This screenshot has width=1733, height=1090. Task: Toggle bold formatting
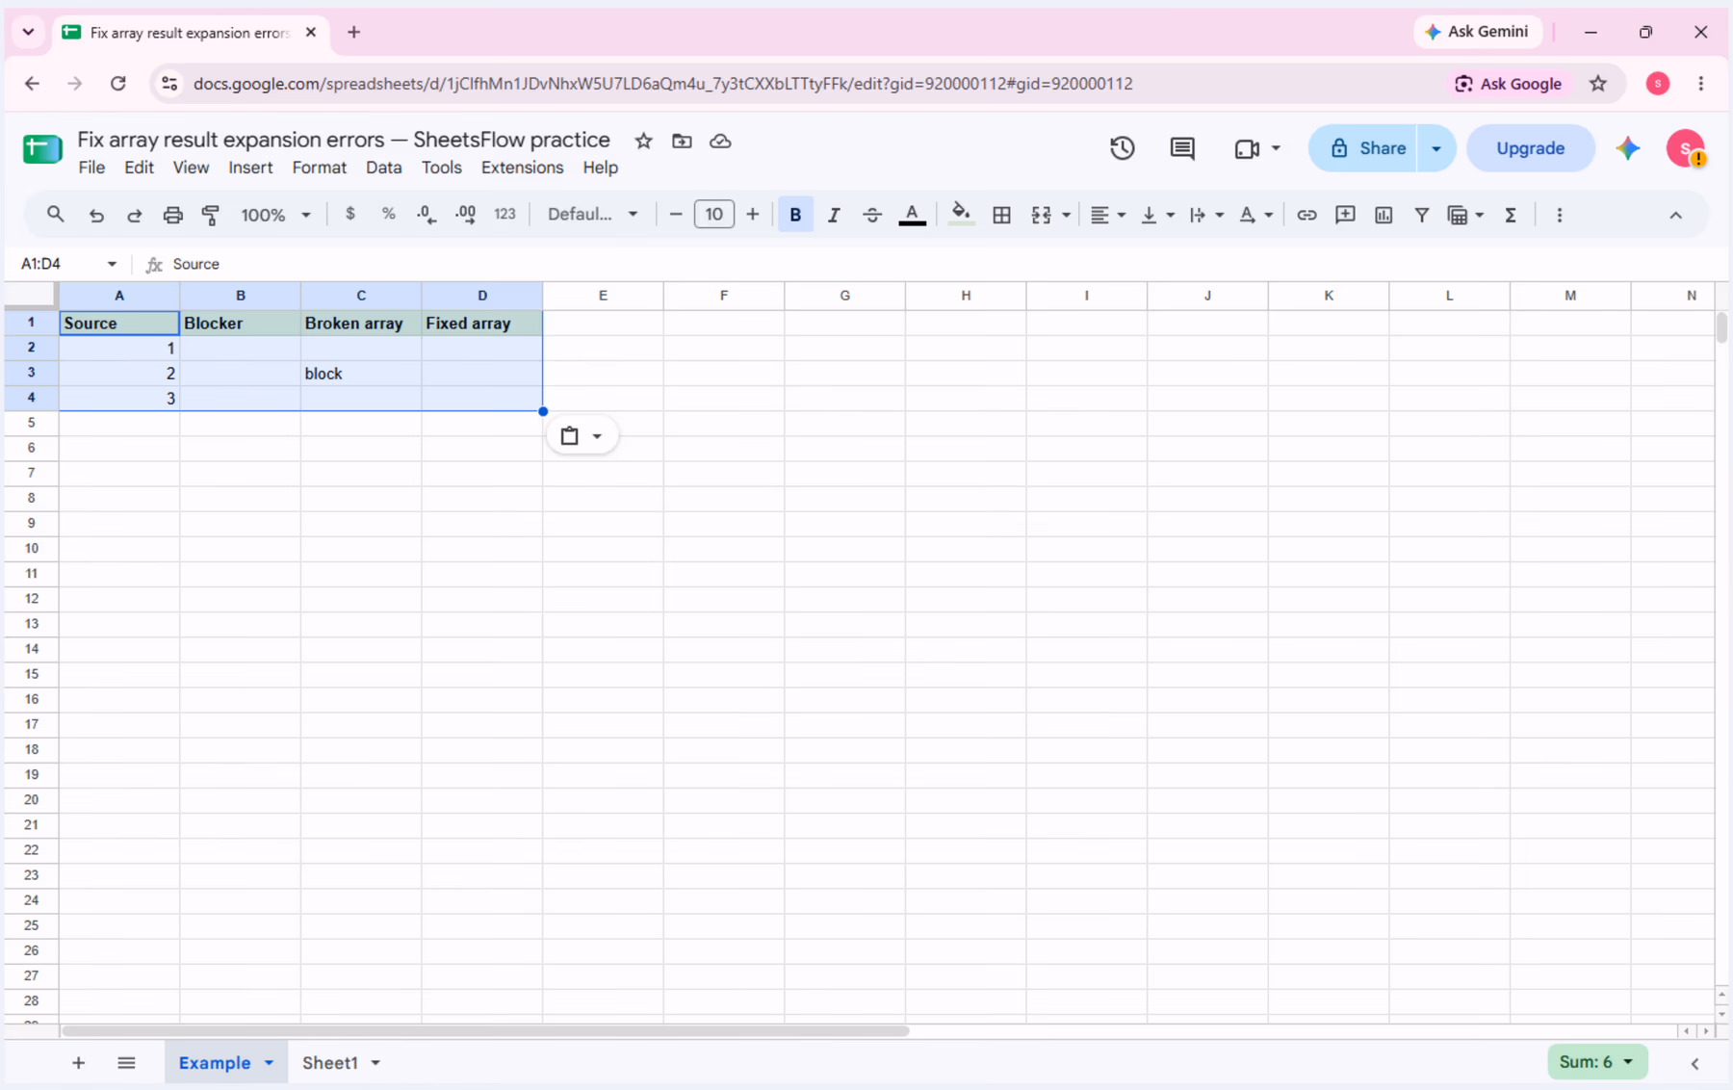coord(795,215)
